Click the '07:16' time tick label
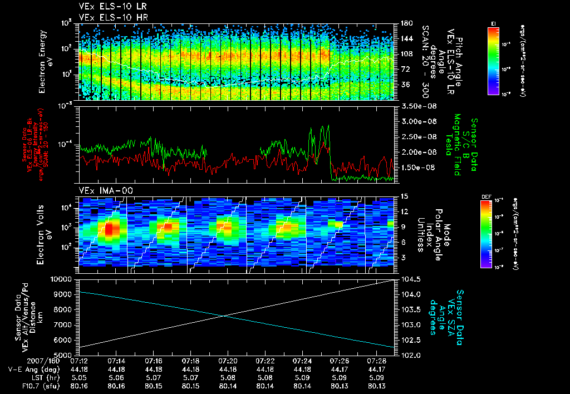This screenshot has width=570, height=394. pos(154,361)
